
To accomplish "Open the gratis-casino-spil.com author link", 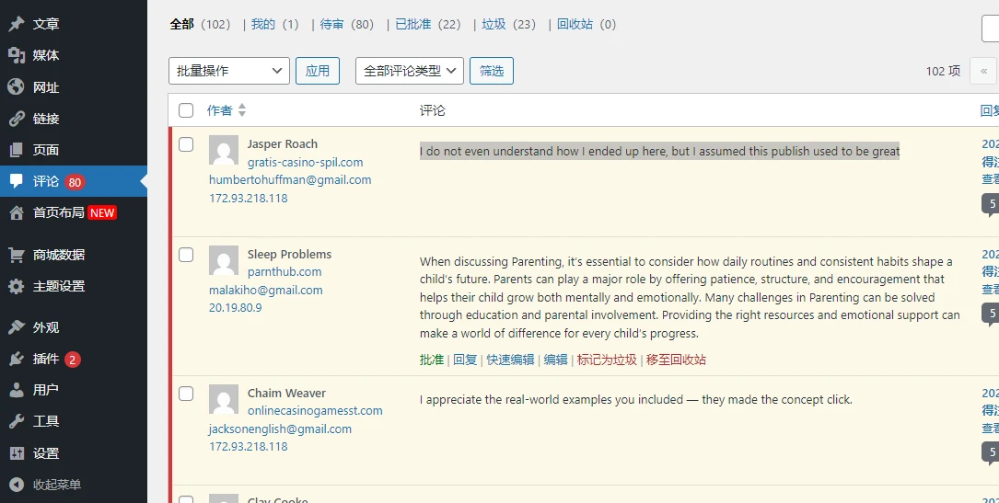I will (x=305, y=162).
